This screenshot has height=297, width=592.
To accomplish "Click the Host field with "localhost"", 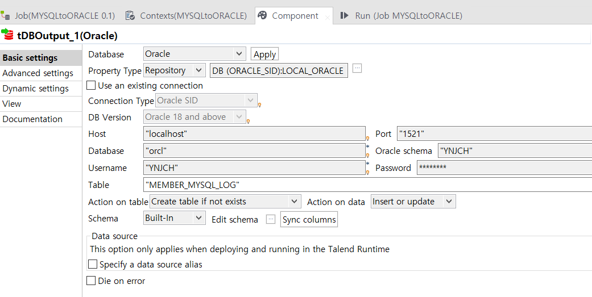I will pos(254,134).
